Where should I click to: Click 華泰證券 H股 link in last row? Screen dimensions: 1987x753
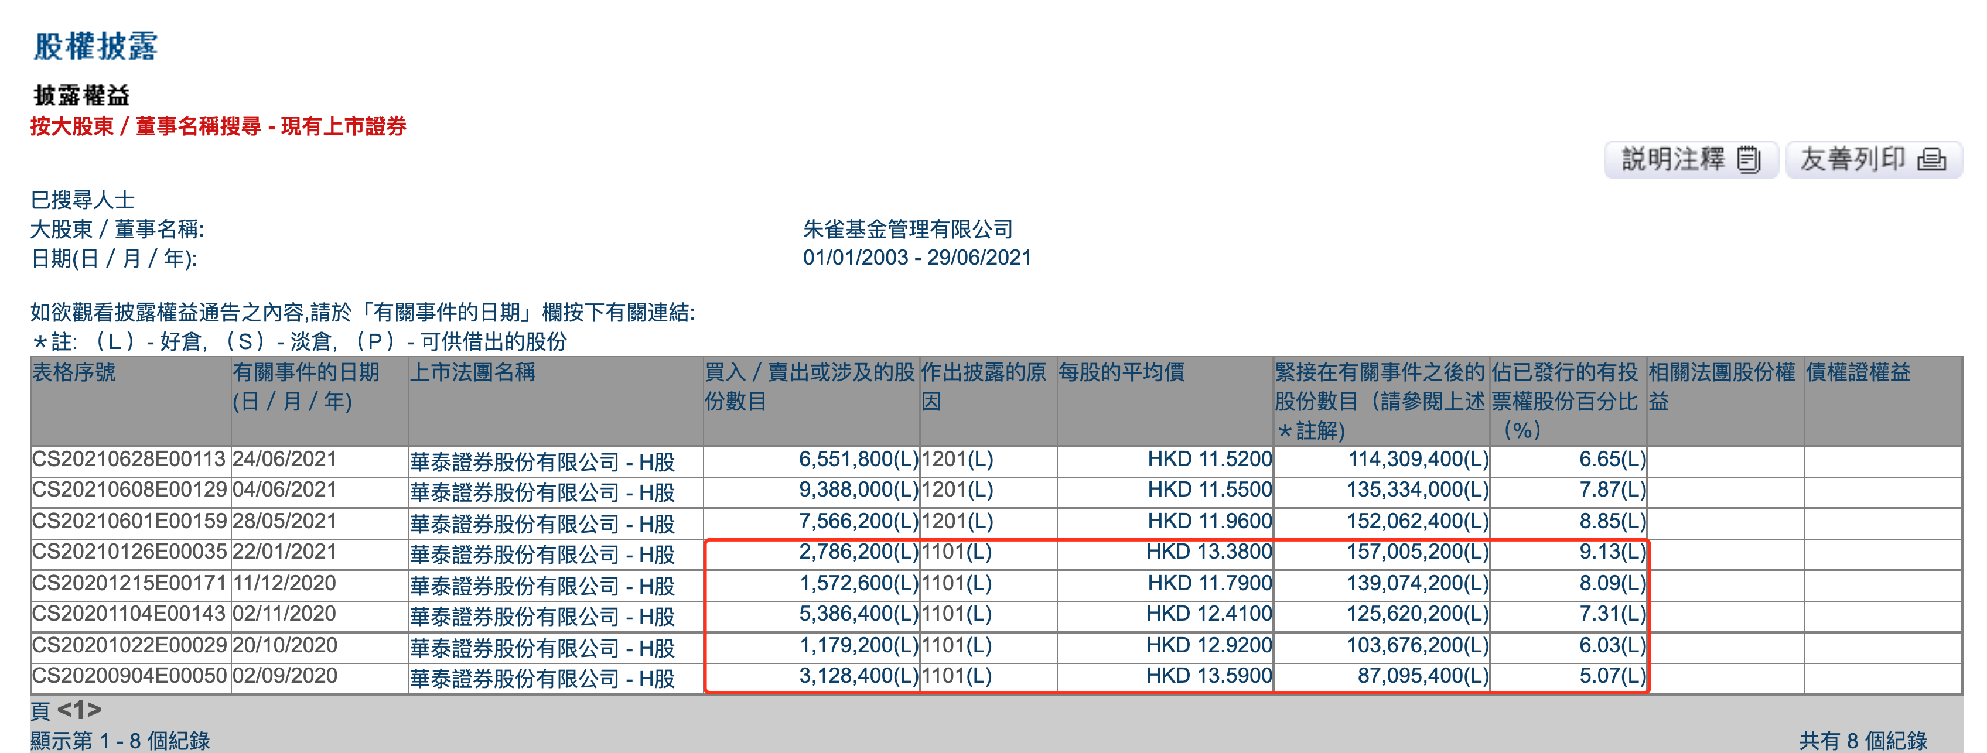541,678
